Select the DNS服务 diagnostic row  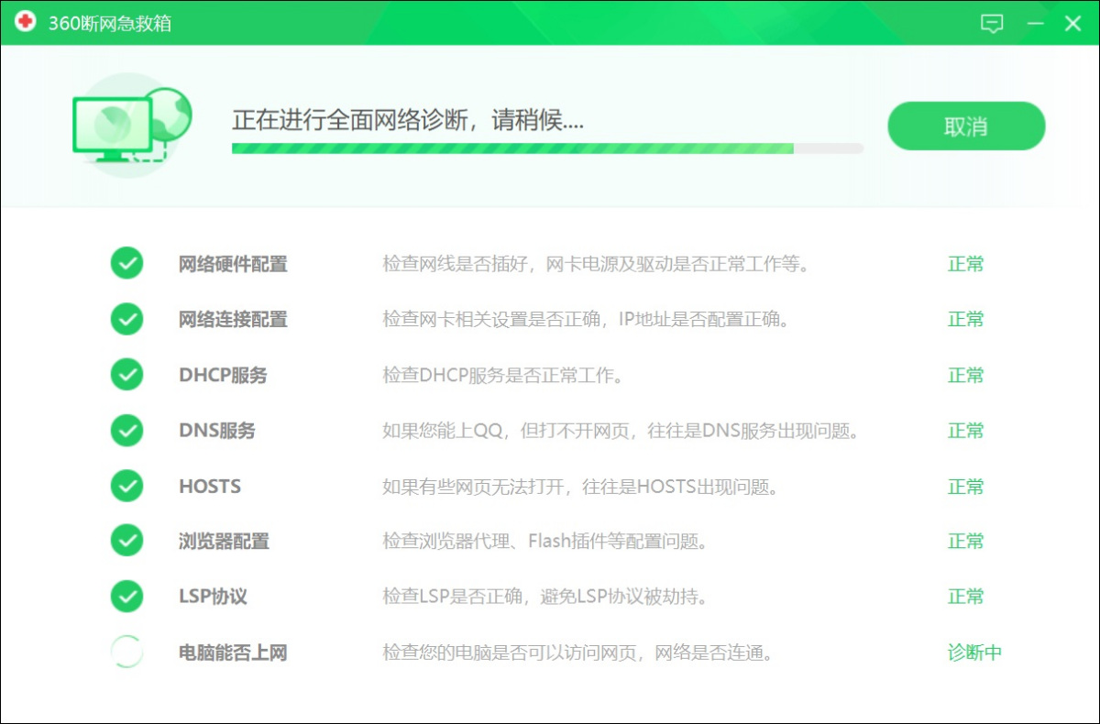[x=216, y=430]
